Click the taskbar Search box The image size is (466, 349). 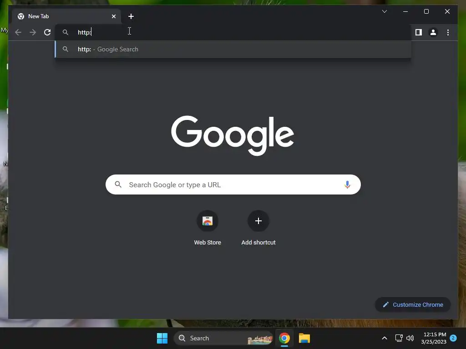click(223, 338)
